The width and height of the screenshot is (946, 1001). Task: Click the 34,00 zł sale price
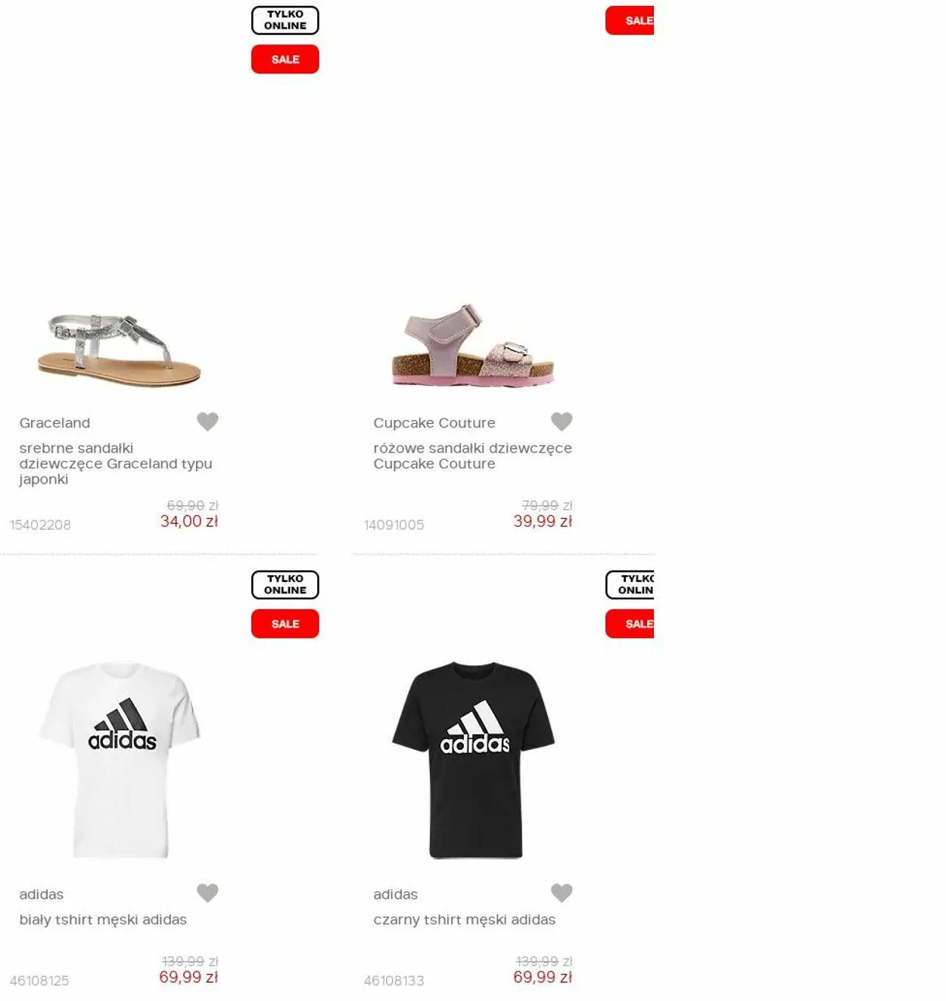pyautogui.click(x=189, y=521)
